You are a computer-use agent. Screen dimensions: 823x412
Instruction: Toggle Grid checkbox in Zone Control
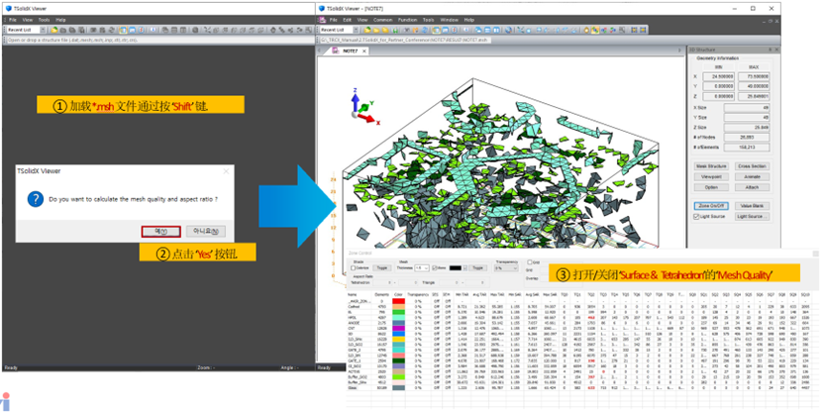[530, 262]
